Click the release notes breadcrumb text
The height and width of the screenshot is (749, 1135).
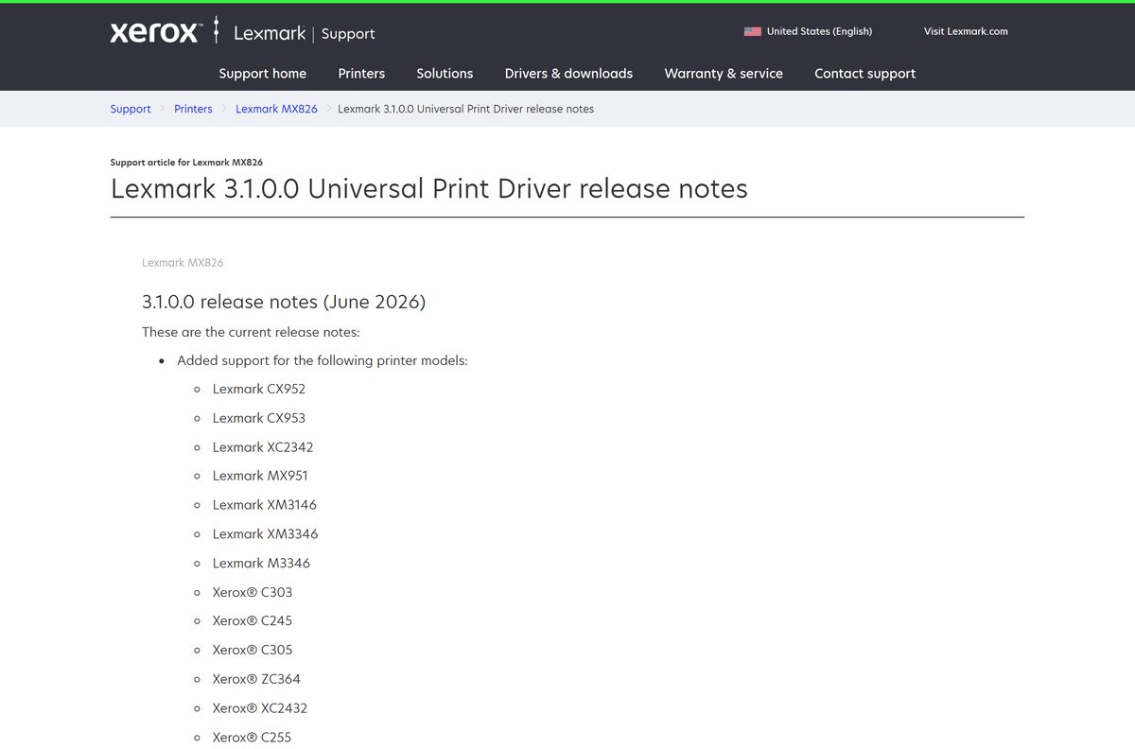point(465,109)
